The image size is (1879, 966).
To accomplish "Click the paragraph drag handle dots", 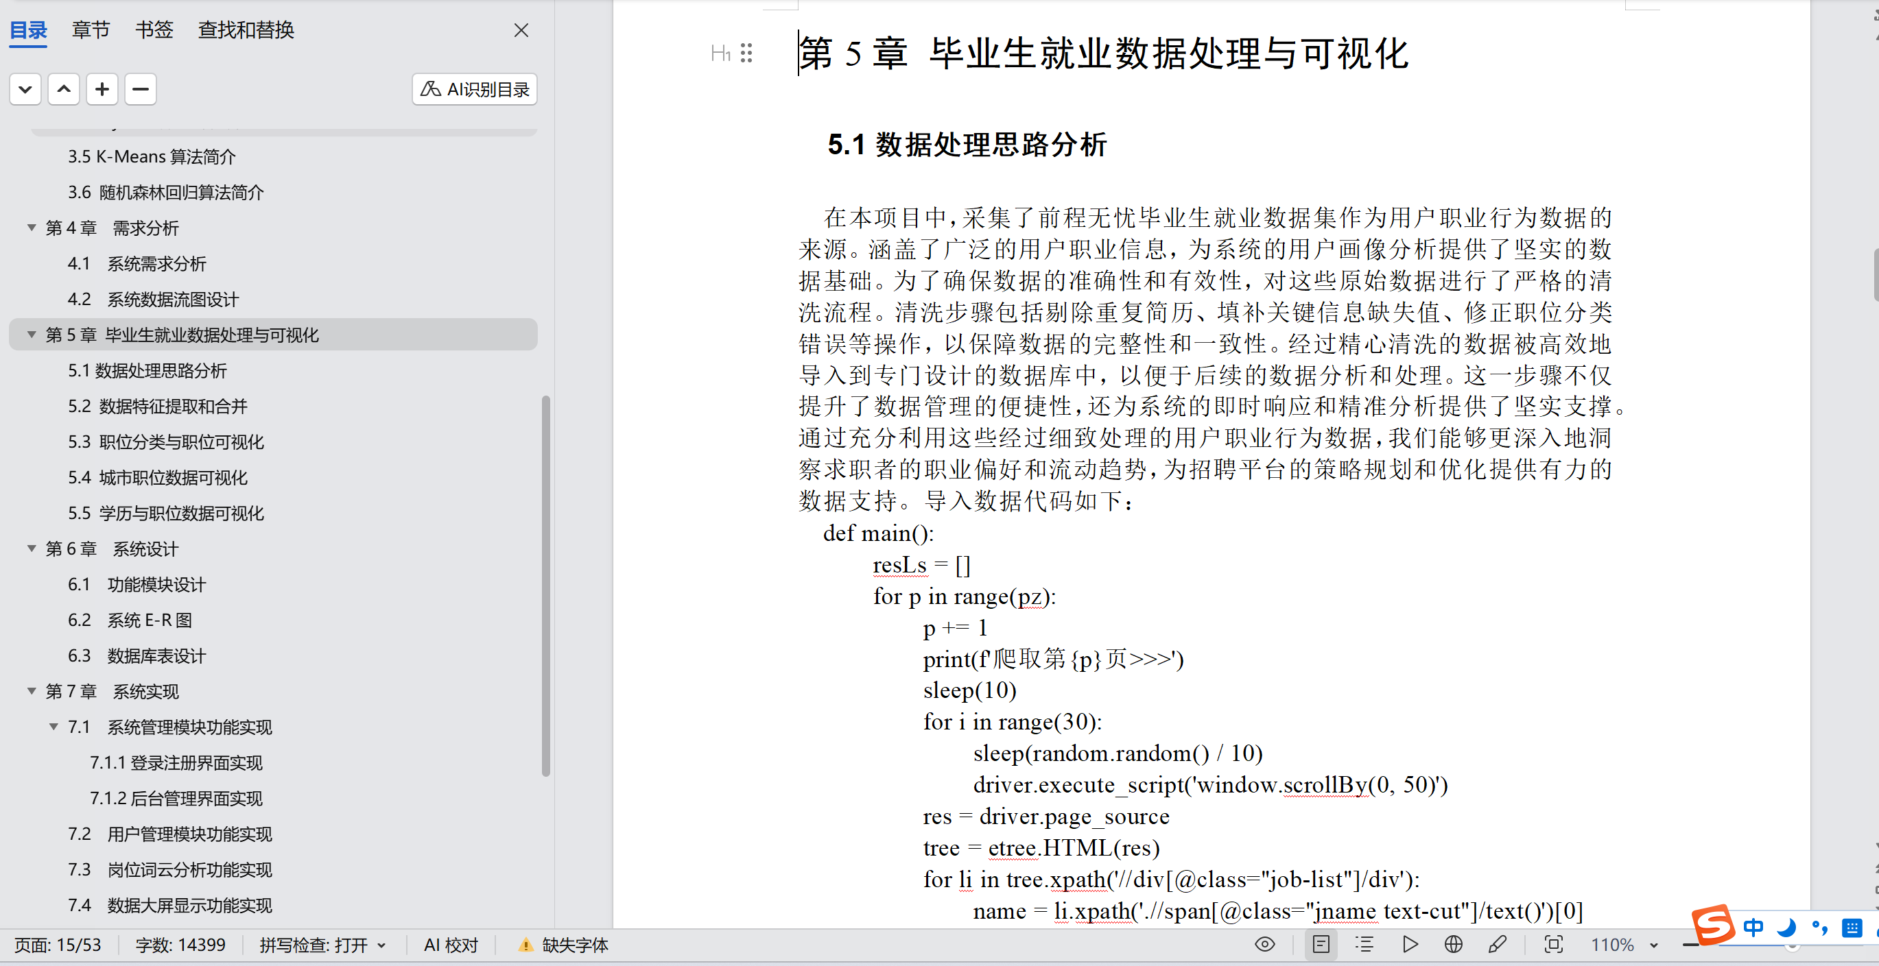I will (746, 53).
